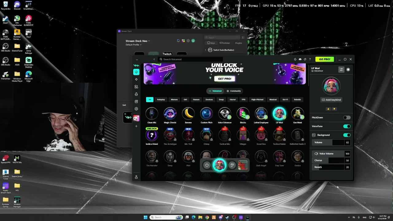Open the lightning bolt sidebar icon in Voicemod

[136, 79]
